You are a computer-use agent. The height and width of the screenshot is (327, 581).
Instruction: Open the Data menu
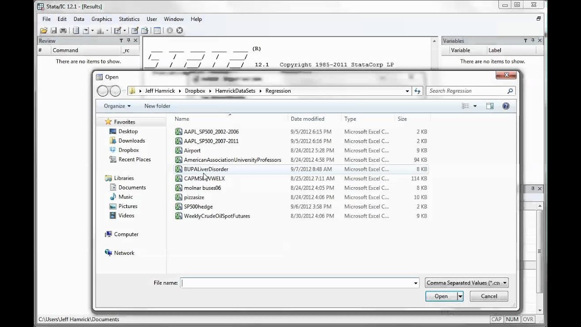pyautogui.click(x=79, y=19)
